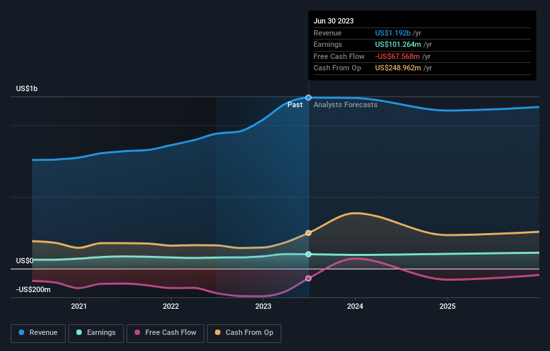
Task: Click the pink Free Cash Flow legend dot
Action: click(137, 332)
